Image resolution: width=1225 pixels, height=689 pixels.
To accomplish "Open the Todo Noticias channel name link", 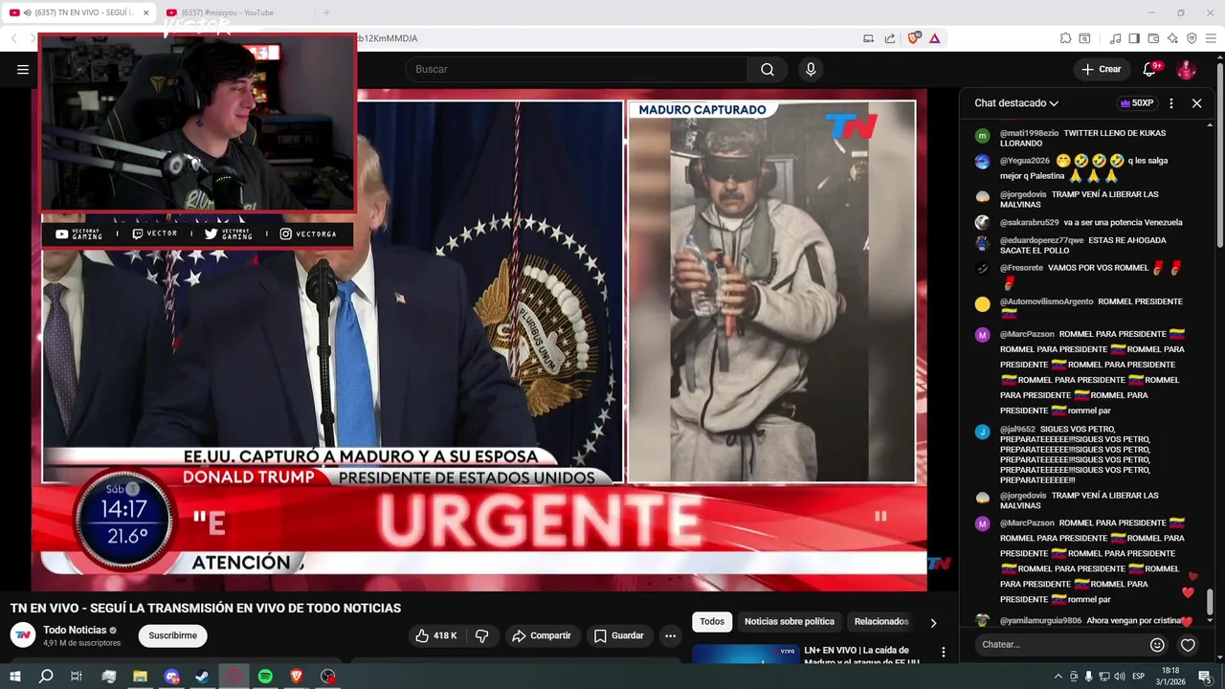I will pos(75,630).
